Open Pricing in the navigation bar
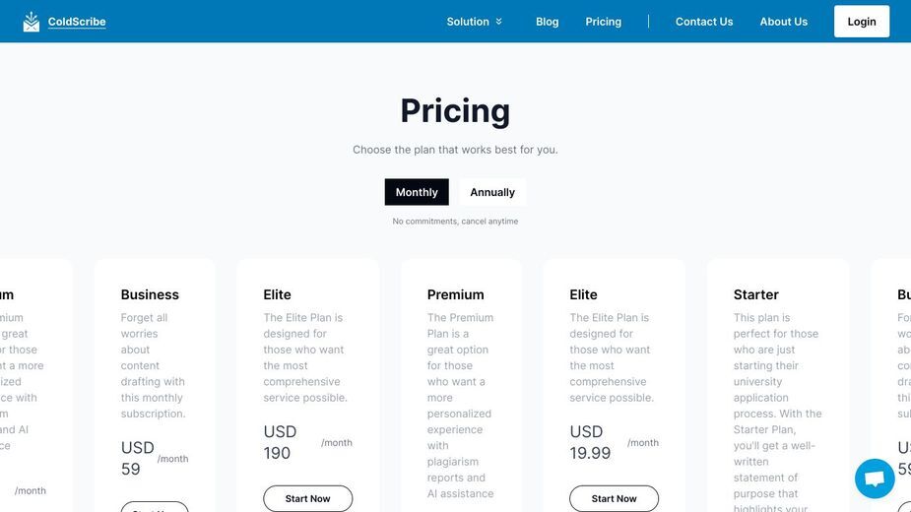This screenshot has height=512, width=911. 603,22
